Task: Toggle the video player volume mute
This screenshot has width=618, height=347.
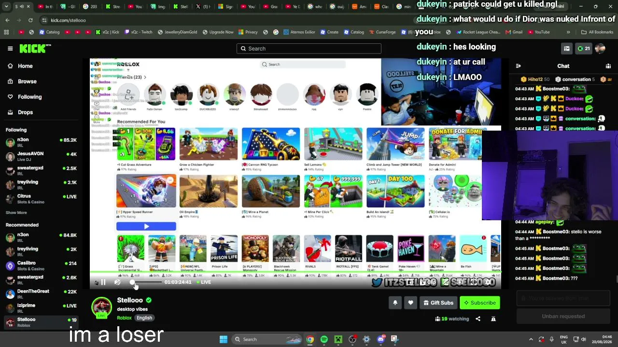Action: 117,282
